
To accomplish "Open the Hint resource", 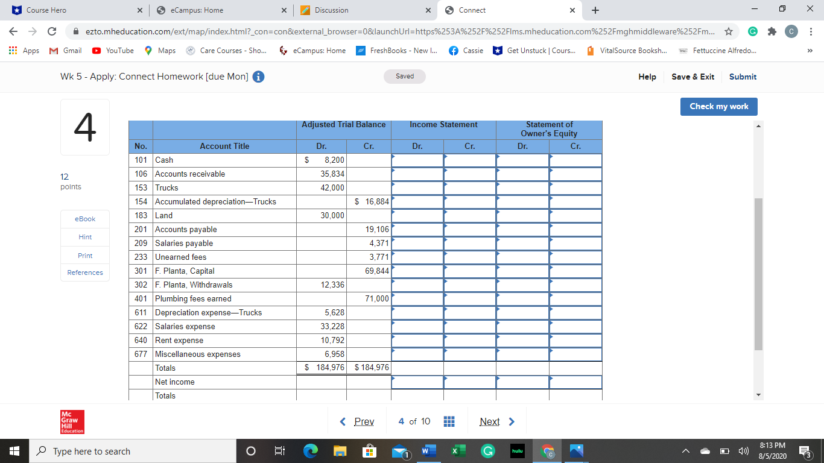I will tap(85, 237).
